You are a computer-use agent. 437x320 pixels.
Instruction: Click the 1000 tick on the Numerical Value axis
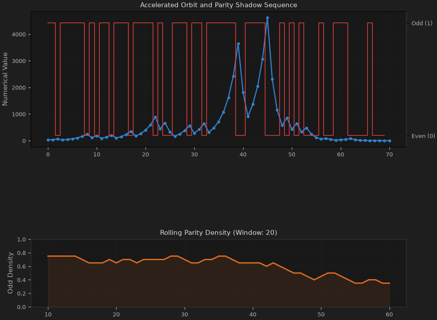coord(18,114)
